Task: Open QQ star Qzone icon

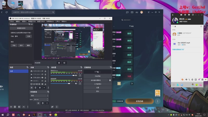Action: (185, 15)
